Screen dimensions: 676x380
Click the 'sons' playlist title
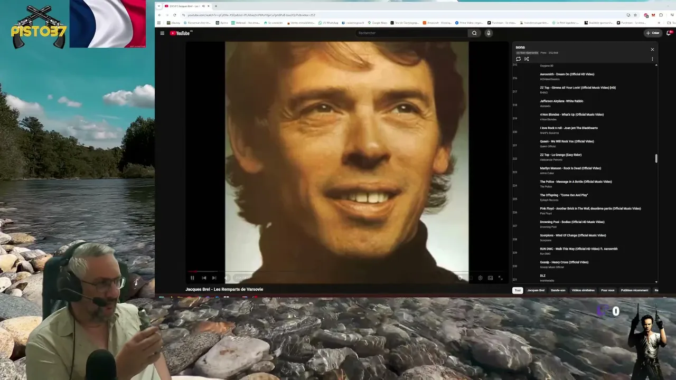click(520, 47)
